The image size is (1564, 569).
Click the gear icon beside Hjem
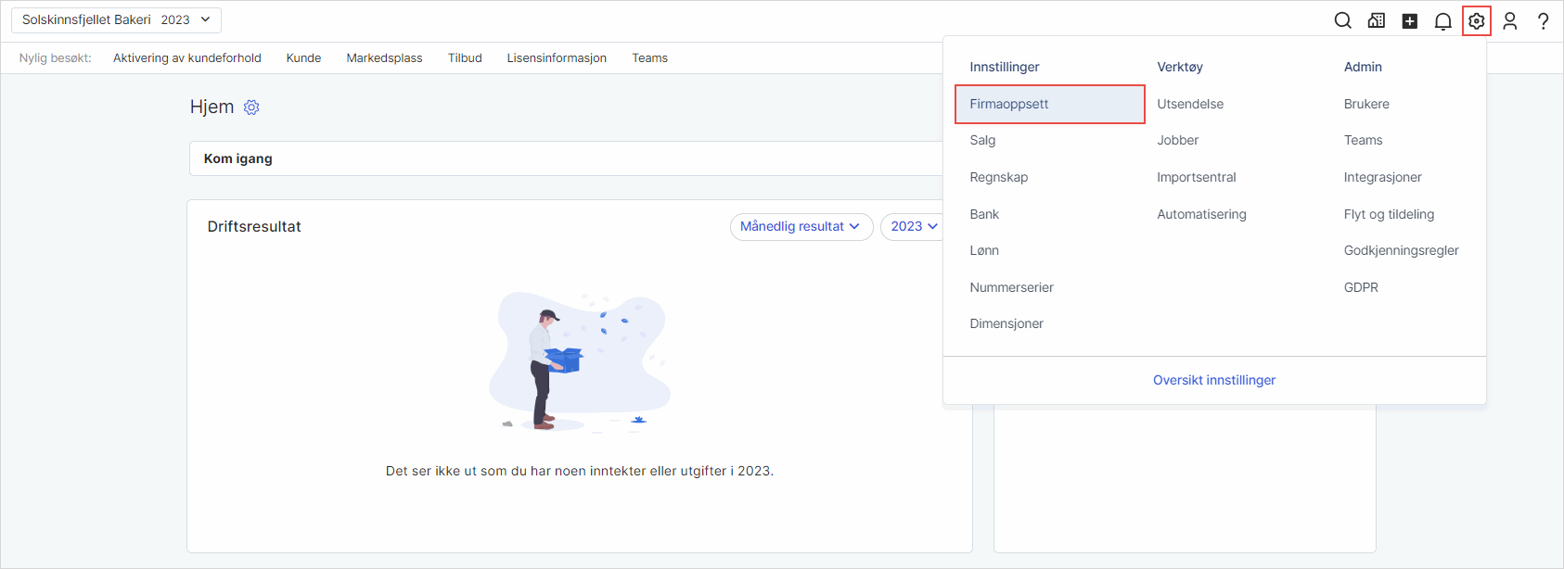(x=251, y=107)
